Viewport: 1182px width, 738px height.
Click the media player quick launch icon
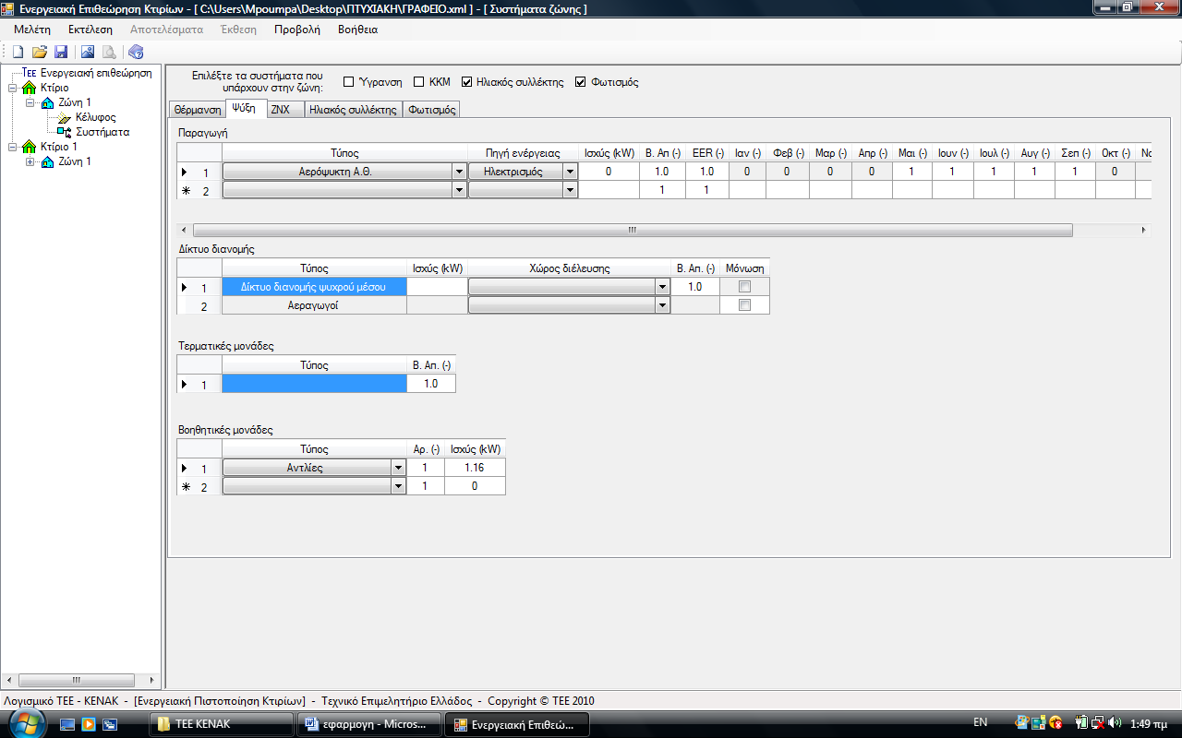(89, 724)
